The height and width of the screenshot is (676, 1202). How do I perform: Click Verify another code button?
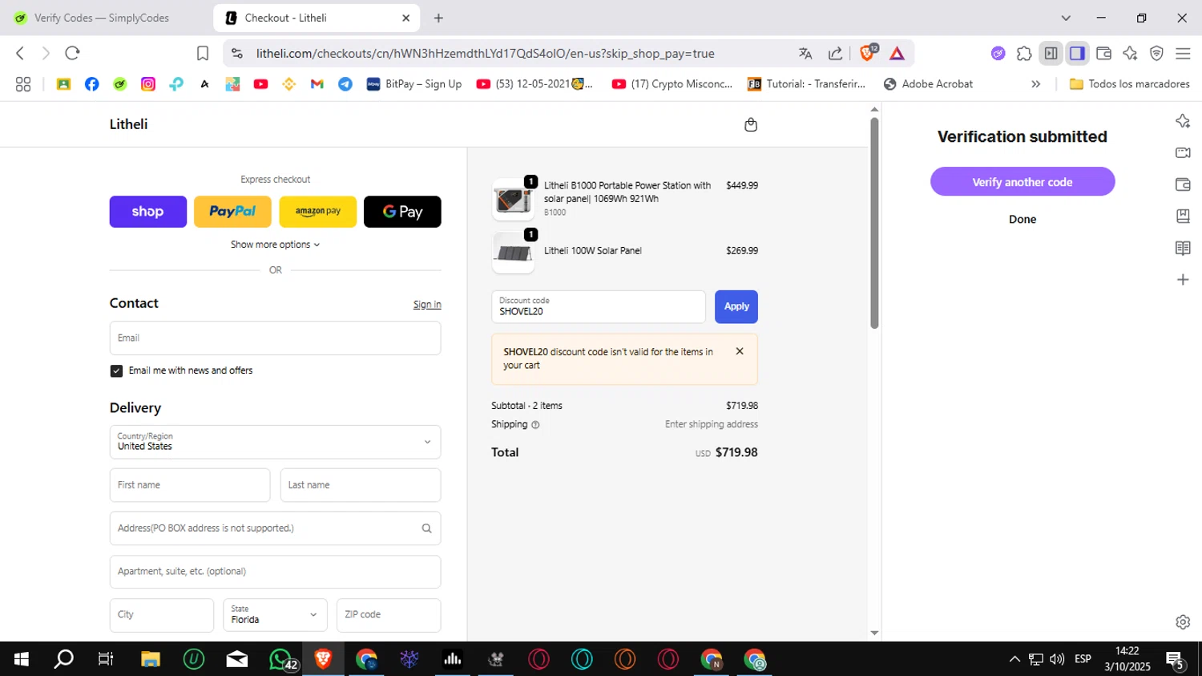tap(1022, 182)
